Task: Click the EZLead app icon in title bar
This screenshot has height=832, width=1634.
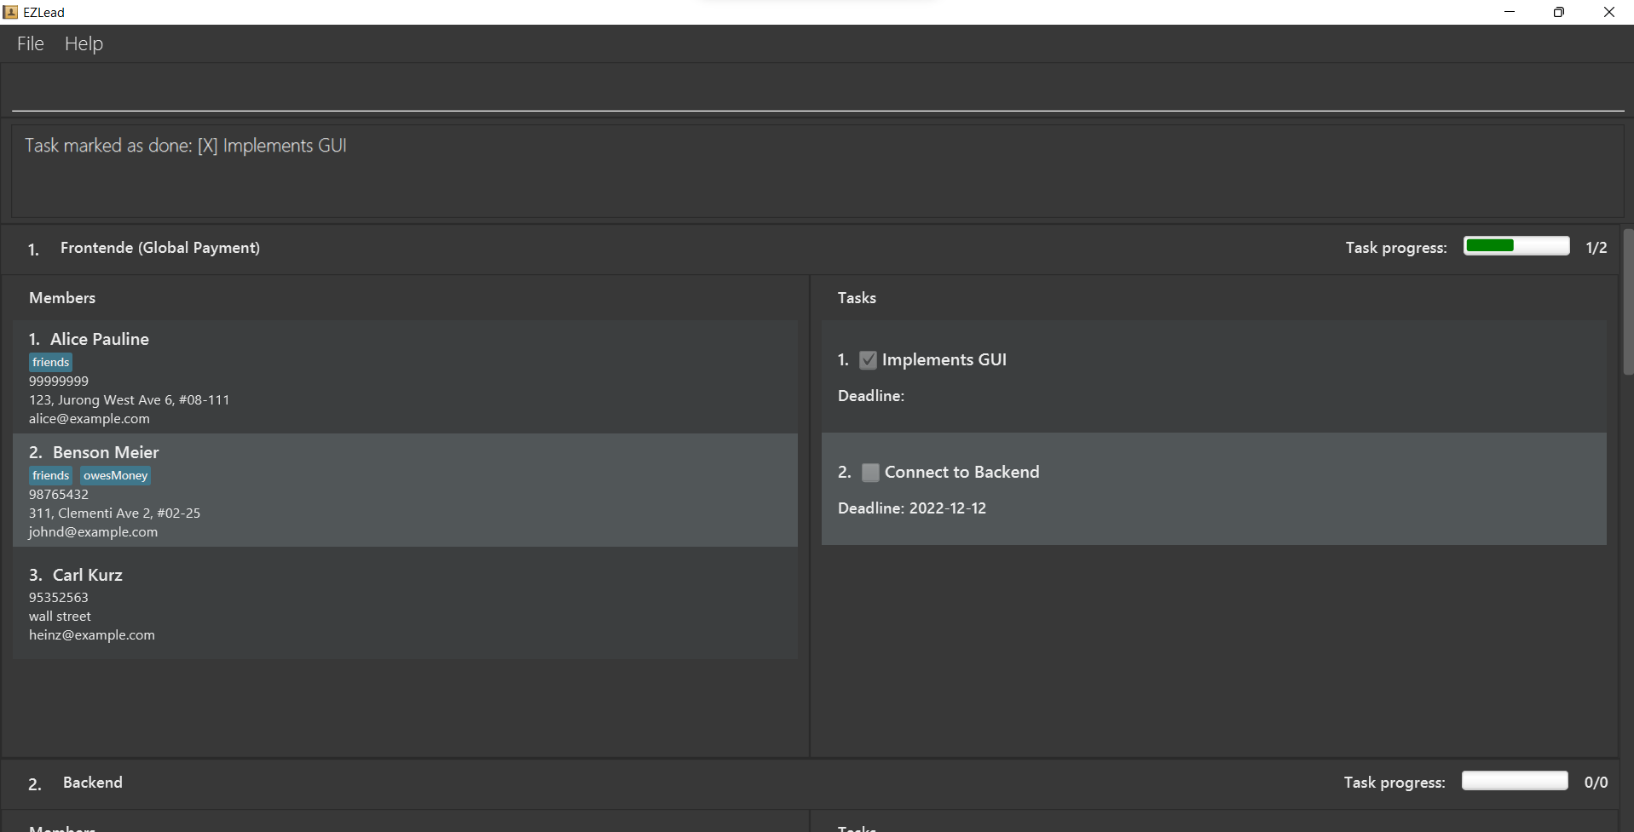Action: 10,12
